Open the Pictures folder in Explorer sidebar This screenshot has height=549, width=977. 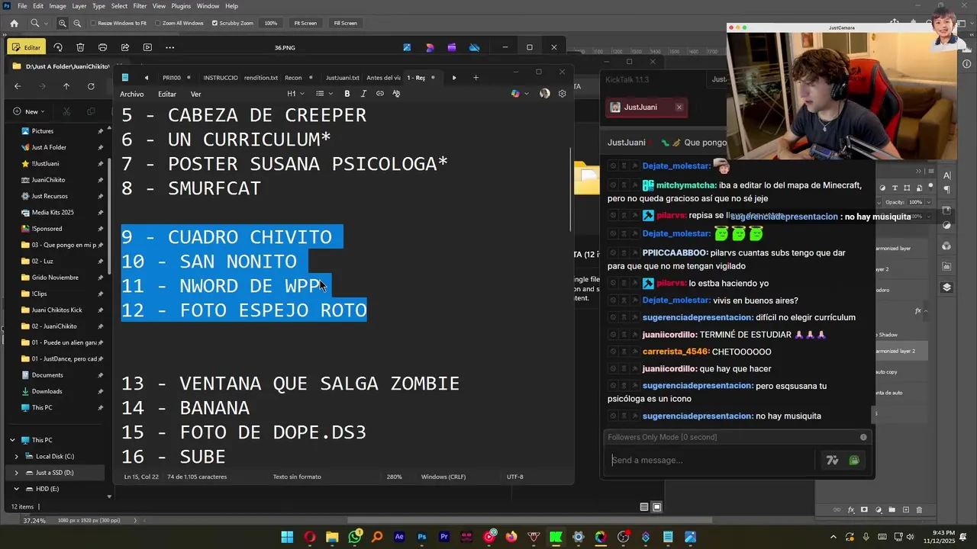[42, 131]
